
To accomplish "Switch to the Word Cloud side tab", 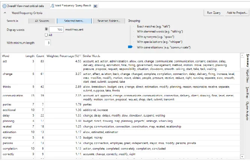I will 247,76.
